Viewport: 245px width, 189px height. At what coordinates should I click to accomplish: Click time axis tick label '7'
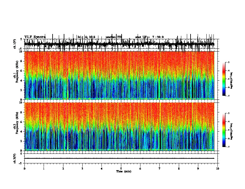point(160,169)
